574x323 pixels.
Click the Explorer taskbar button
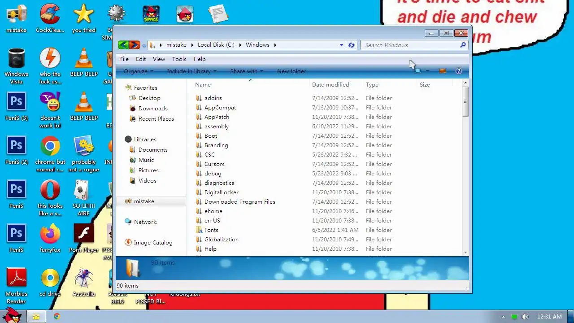click(36, 317)
